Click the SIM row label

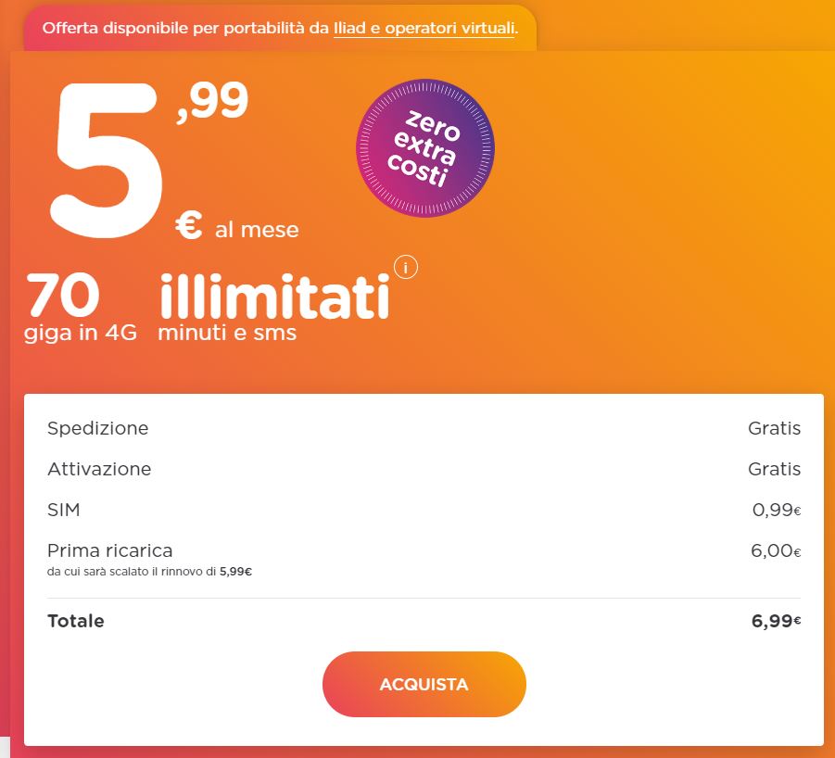coord(63,510)
